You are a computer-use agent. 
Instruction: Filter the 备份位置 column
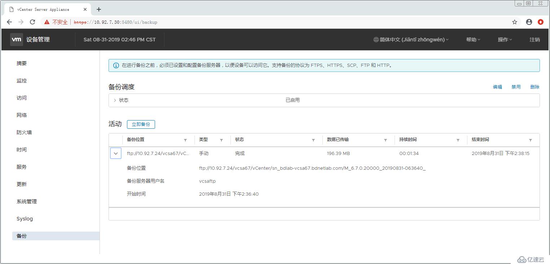[x=185, y=140]
